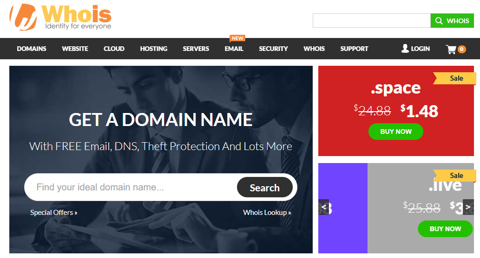Click the shopping cart icon
Viewport: 480px width, 258px height.
(451, 49)
